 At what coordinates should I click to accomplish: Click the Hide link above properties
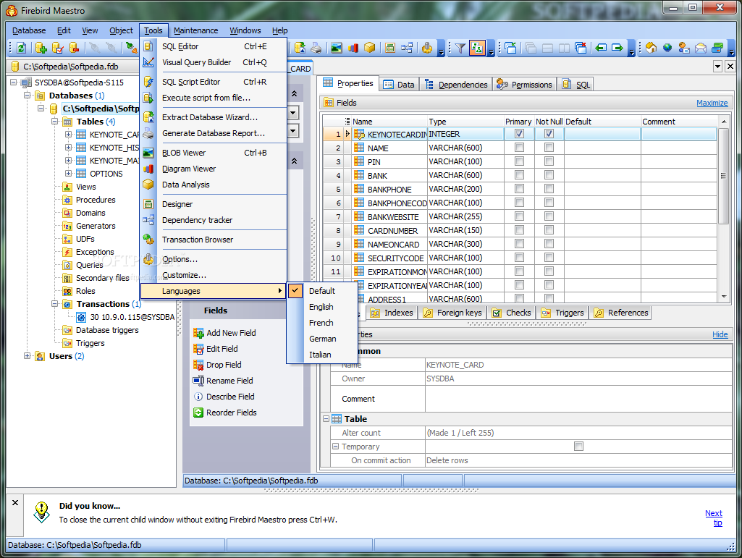pos(720,334)
